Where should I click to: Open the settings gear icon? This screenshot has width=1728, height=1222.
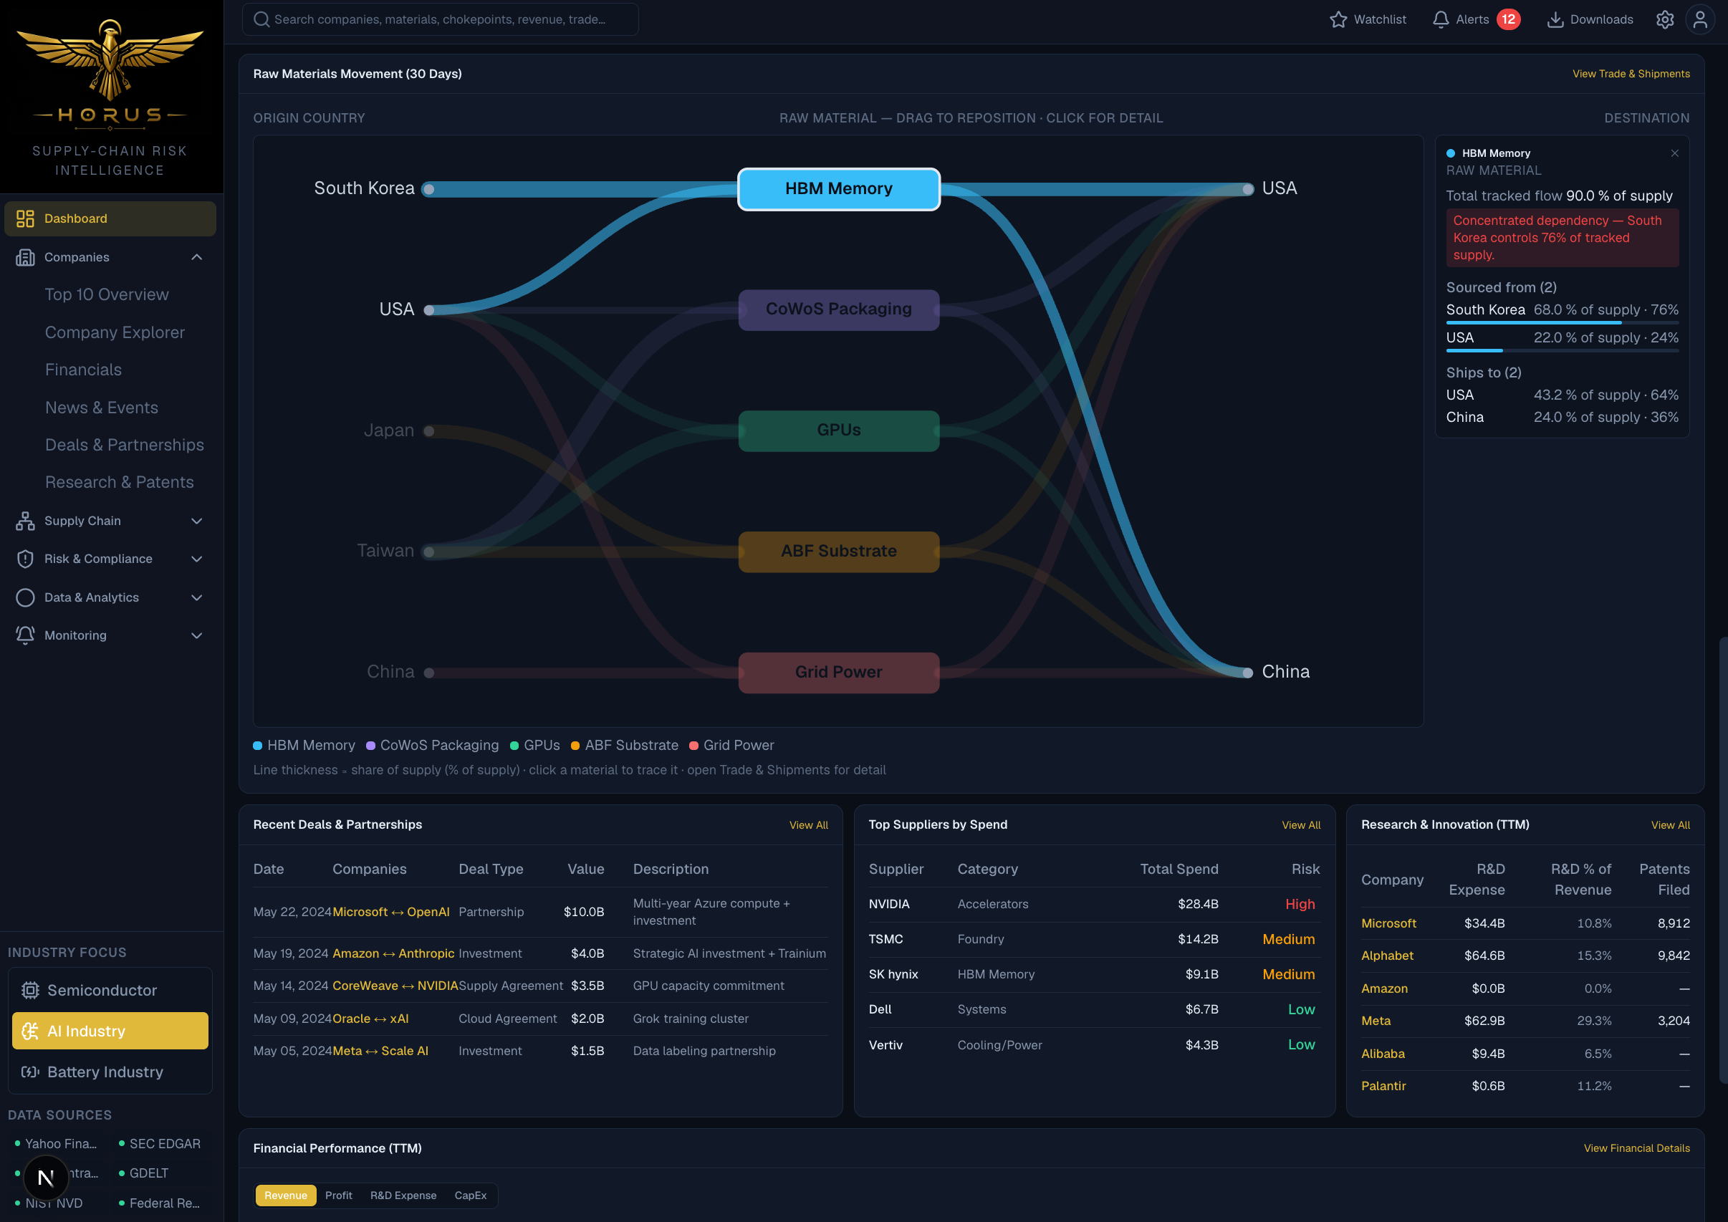[1665, 19]
